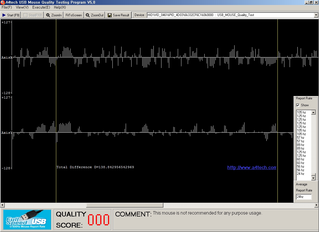Start the mouse test with Start (F9)
Screen dimensions: 319x232
pos(11,15)
